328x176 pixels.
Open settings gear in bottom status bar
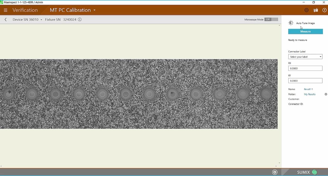tap(275, 172)
